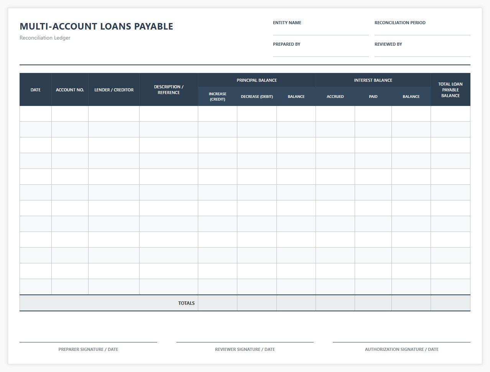Select the DECREASE (DEBIT) subheader
Image resolution: width=490 pixels, height=372 pixels.
(x=257, y=96)
